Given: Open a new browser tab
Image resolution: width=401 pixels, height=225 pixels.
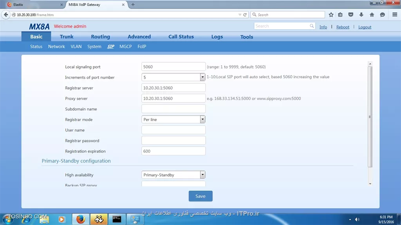Looking at the screenshot, I should [133, 5].
